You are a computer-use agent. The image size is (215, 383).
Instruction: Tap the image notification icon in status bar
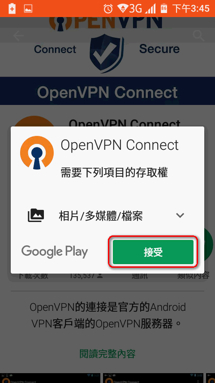point(28,9)
